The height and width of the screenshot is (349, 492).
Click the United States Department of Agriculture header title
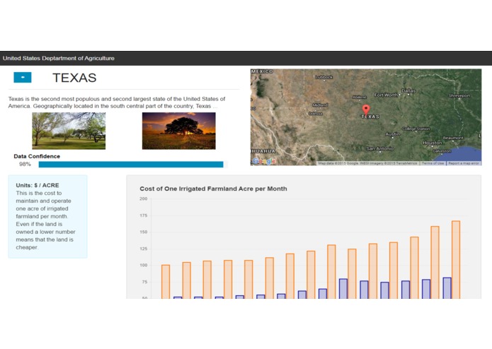pos(59,58)
